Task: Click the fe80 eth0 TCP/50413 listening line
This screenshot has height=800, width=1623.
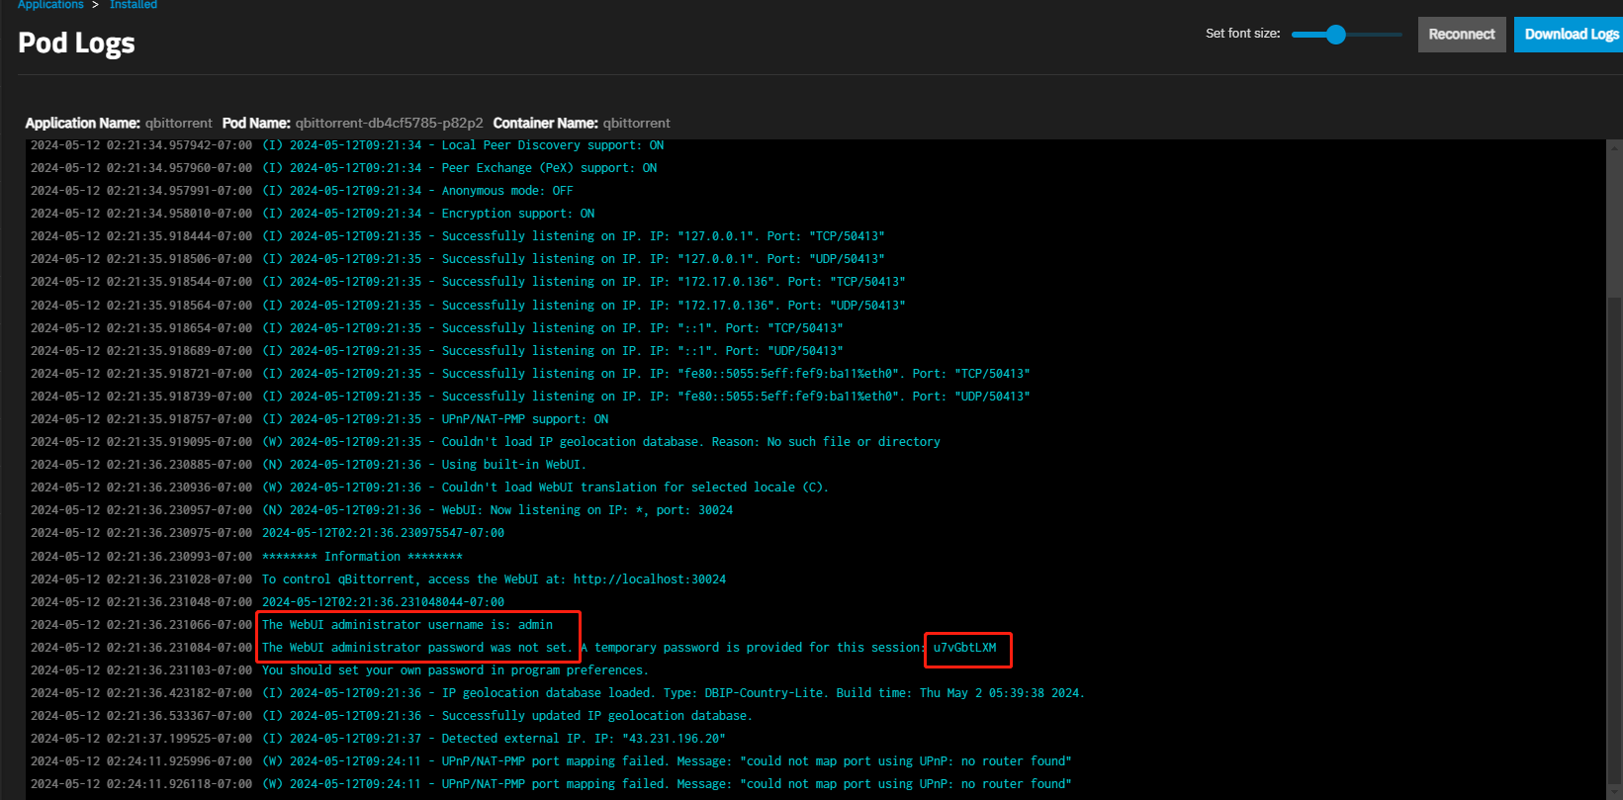Action: tap(530, 374)
